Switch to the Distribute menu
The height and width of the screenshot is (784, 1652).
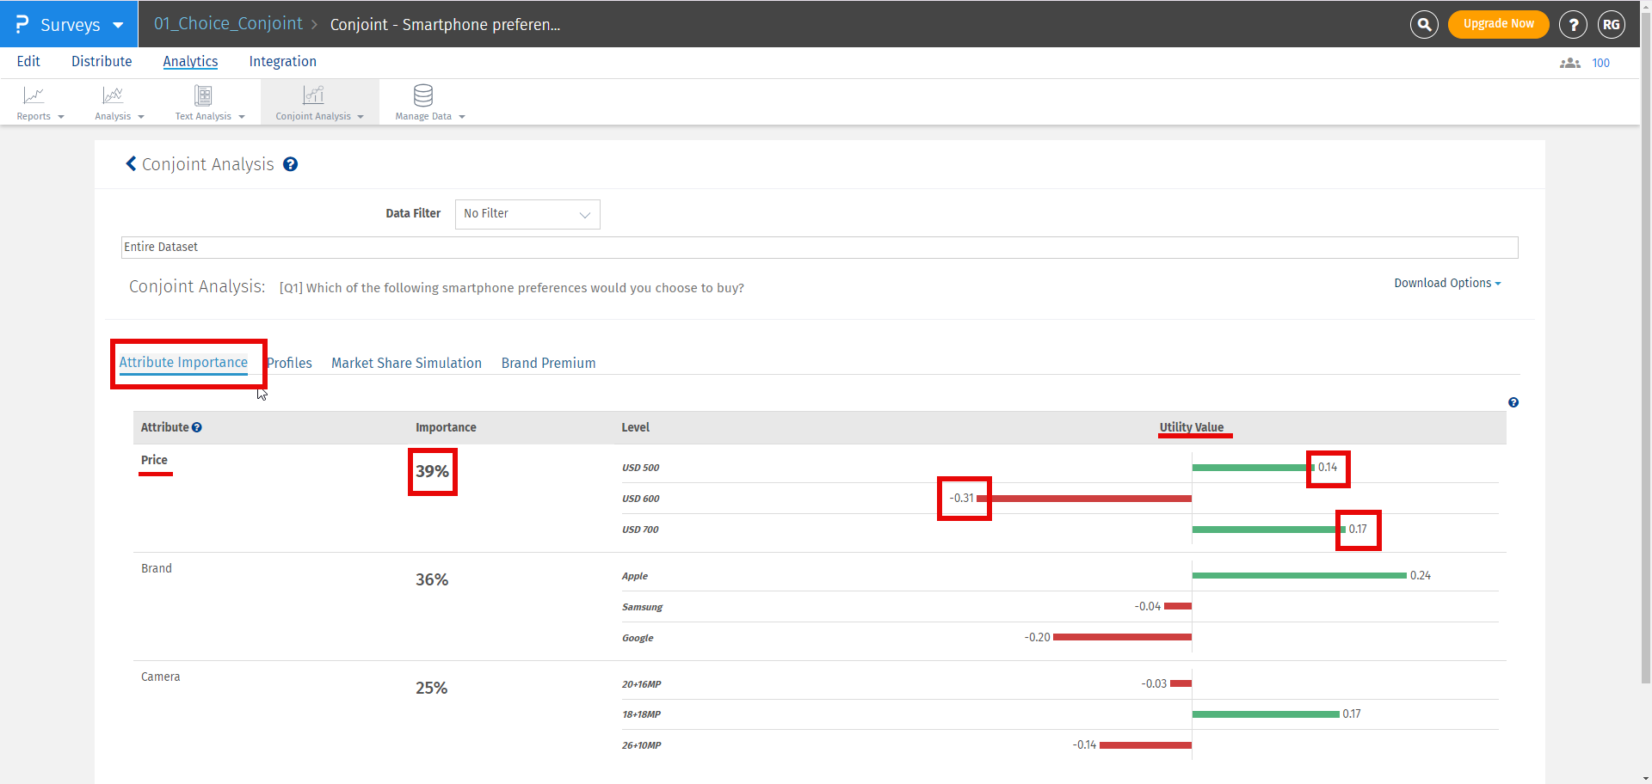pyautogui.click(x=102, y=61)
